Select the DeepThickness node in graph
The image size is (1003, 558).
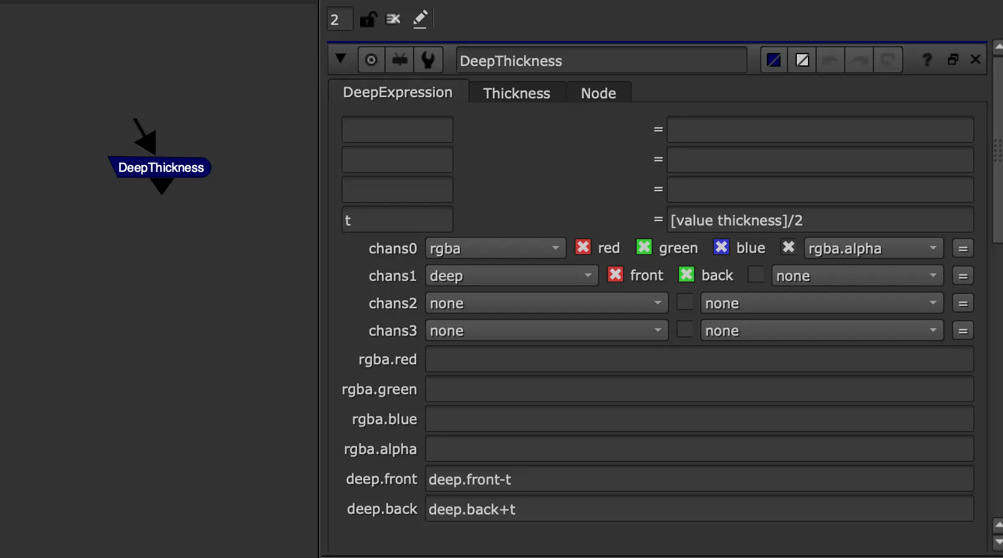pos(161,168)
